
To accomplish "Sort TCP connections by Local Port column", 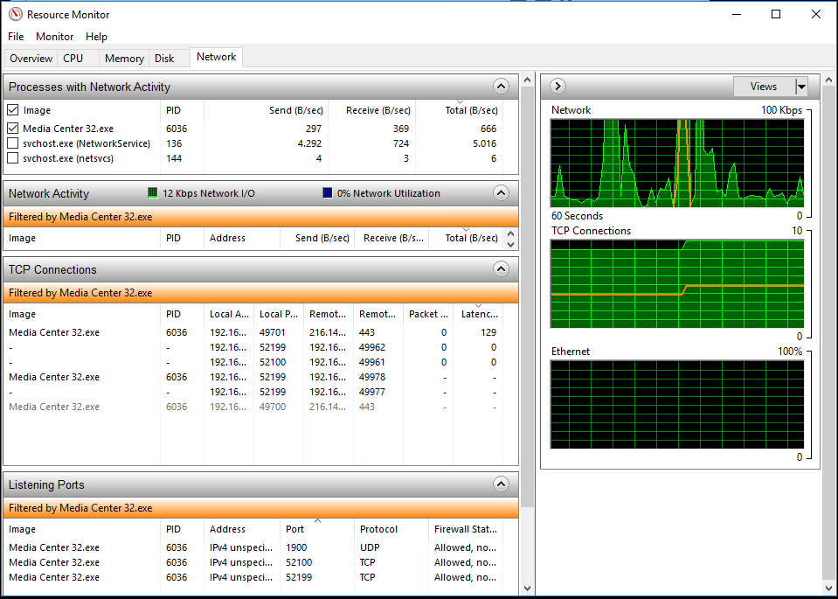I will (279, 314).
